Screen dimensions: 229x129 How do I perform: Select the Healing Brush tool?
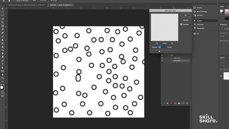point(3,33)
